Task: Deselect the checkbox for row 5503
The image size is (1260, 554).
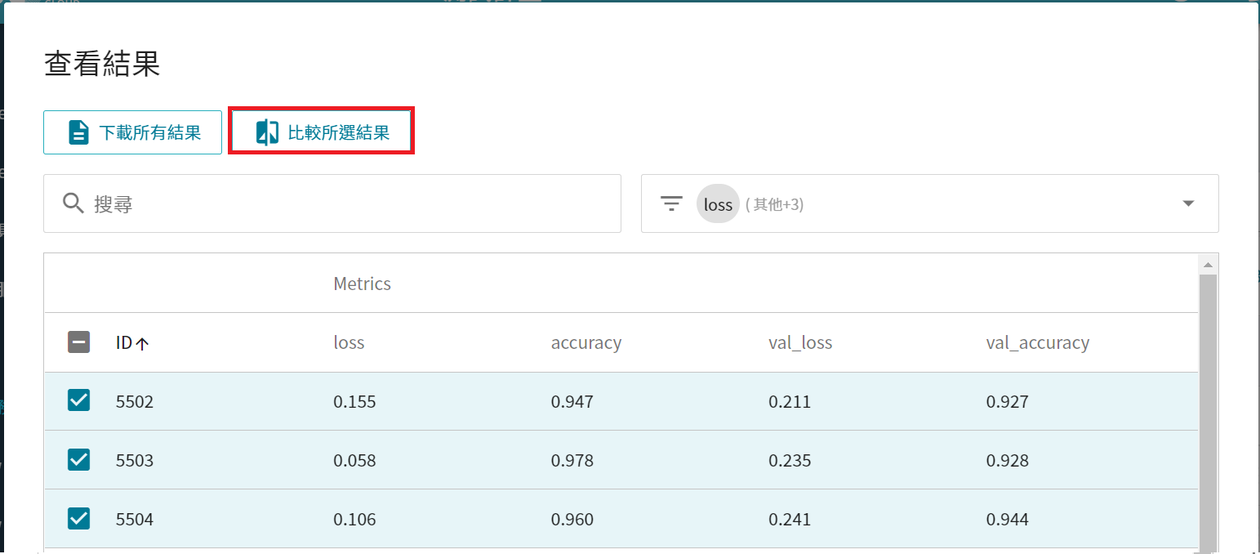Action: point(78,460)
